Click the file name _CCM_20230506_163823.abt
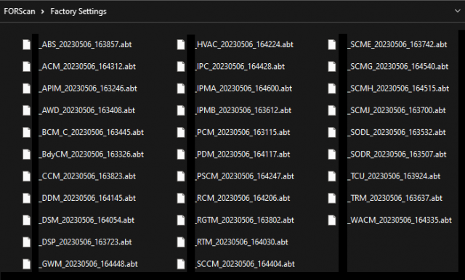465x280 pixels. pos(87,176)
